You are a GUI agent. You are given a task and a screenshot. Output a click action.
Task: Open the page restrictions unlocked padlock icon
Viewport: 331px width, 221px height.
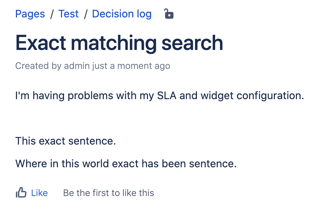[169, 14]
